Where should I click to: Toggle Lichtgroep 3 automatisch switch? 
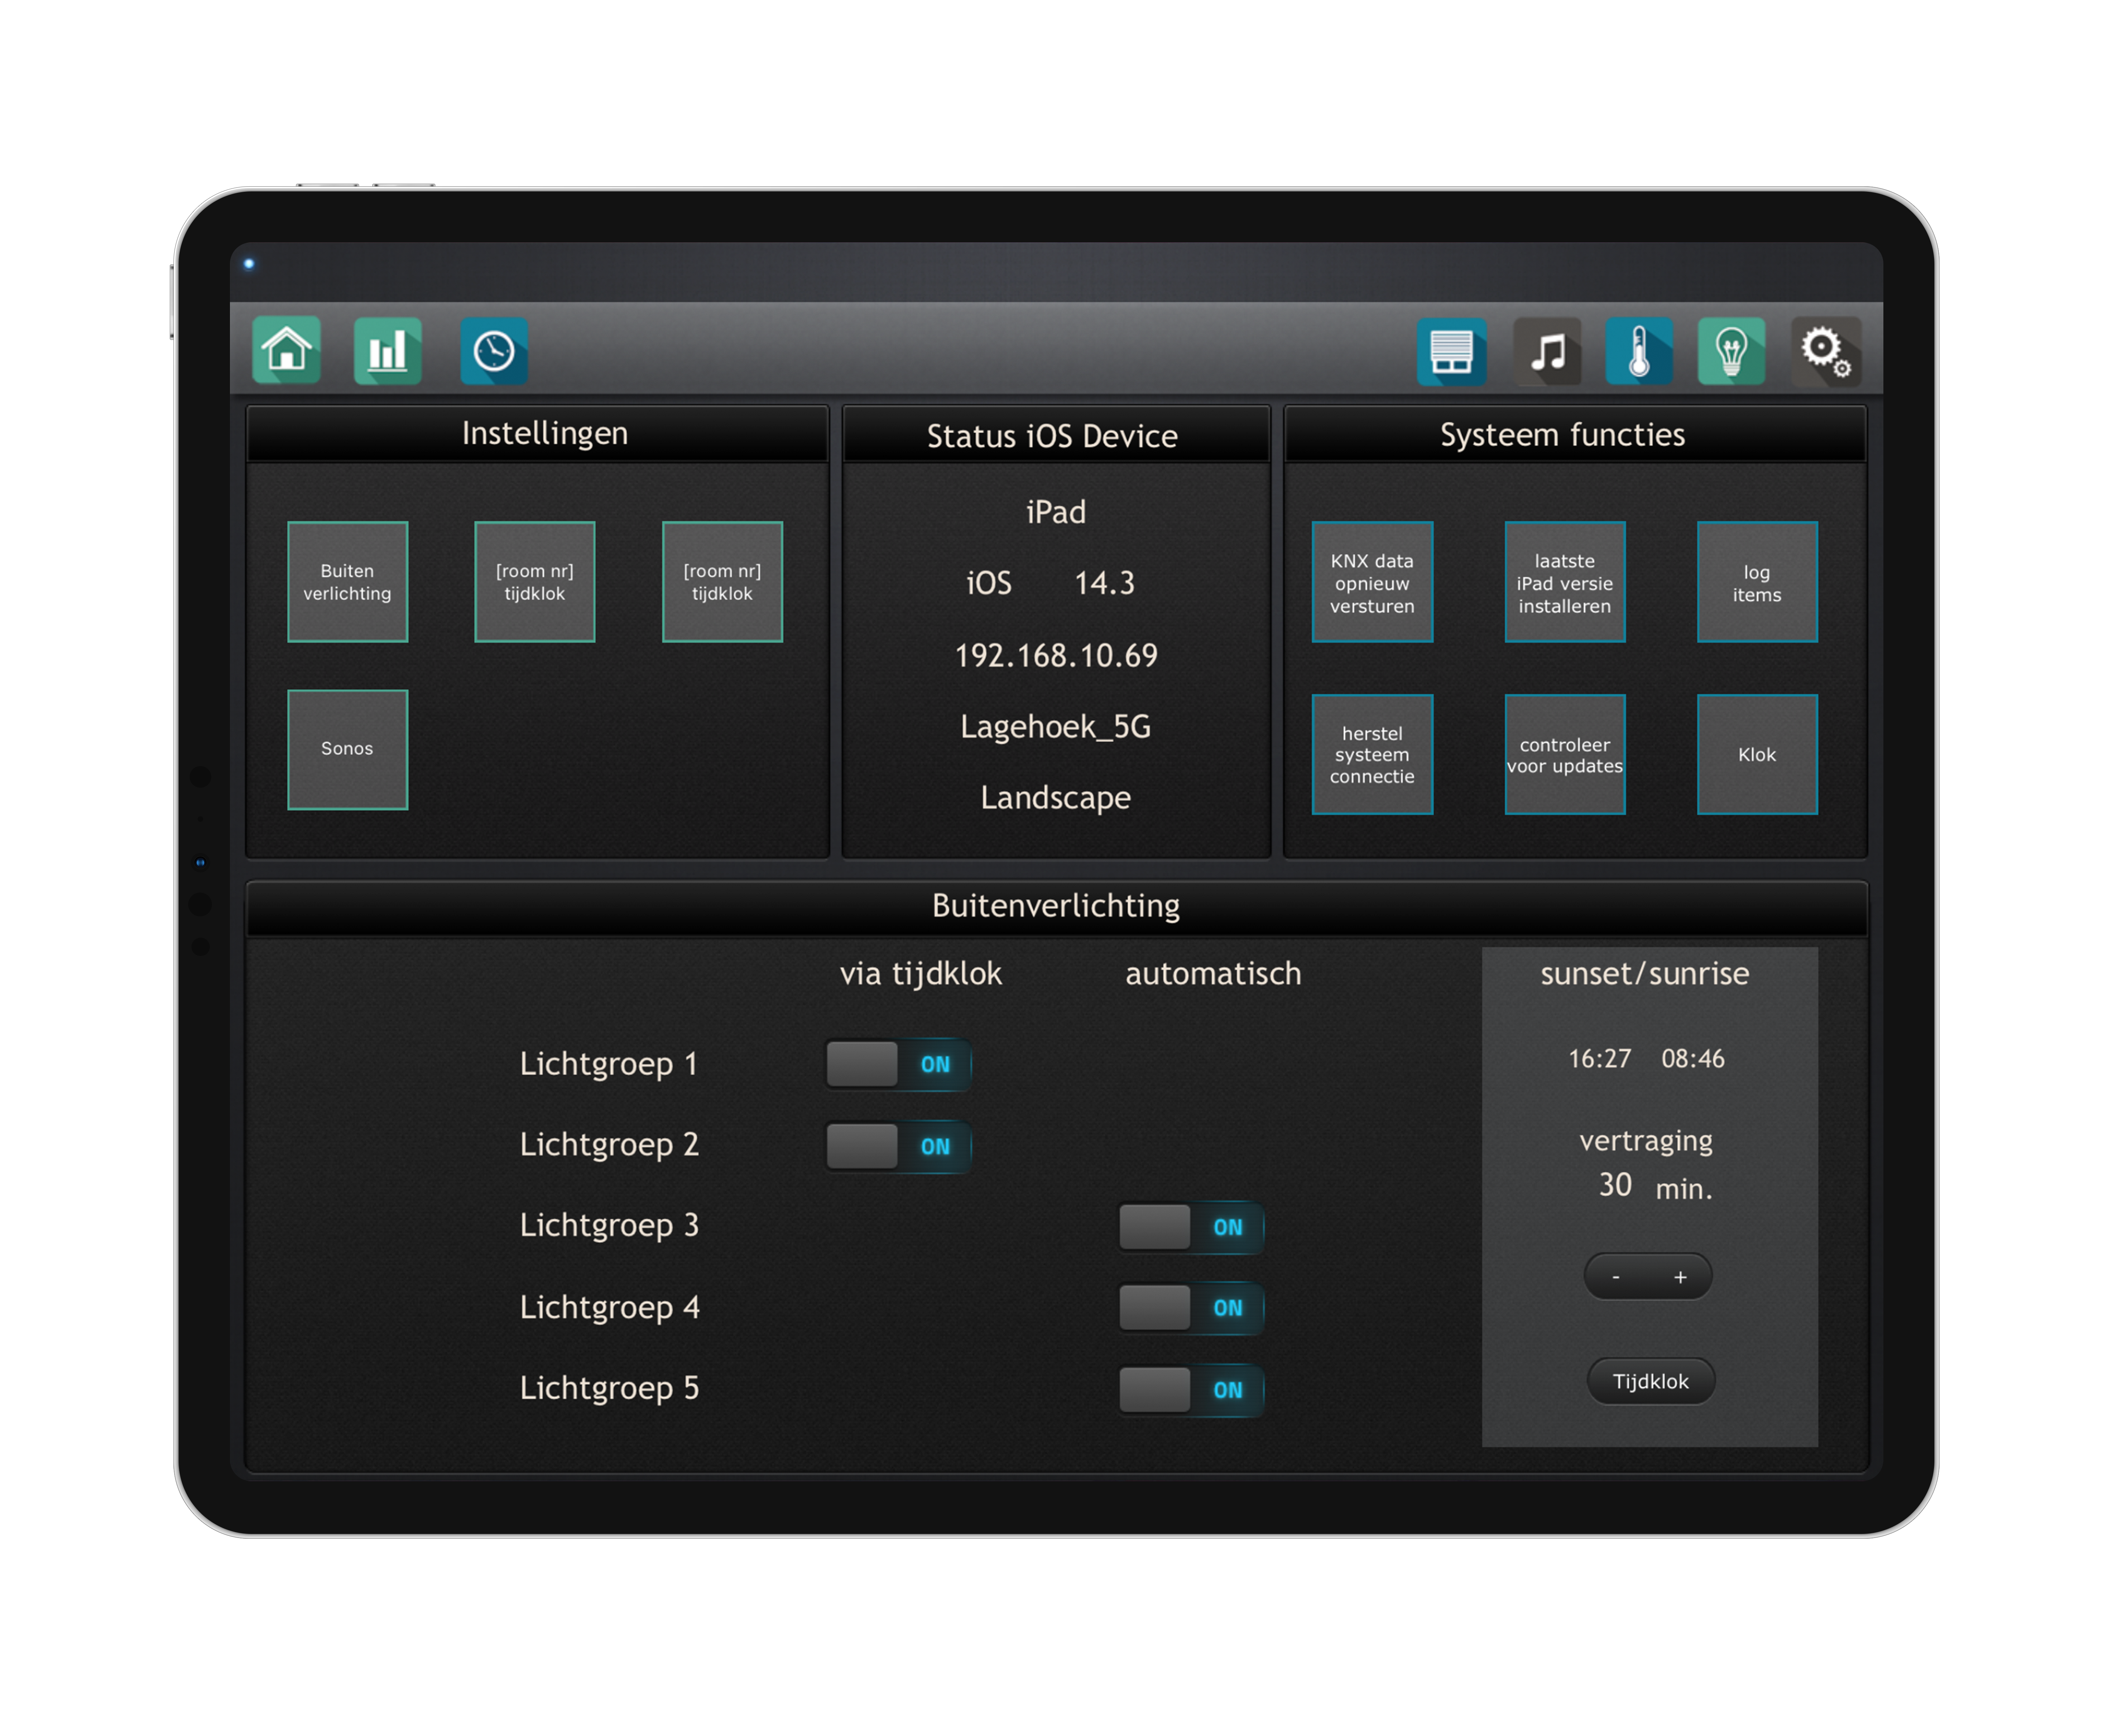tap(1191, 1228)
